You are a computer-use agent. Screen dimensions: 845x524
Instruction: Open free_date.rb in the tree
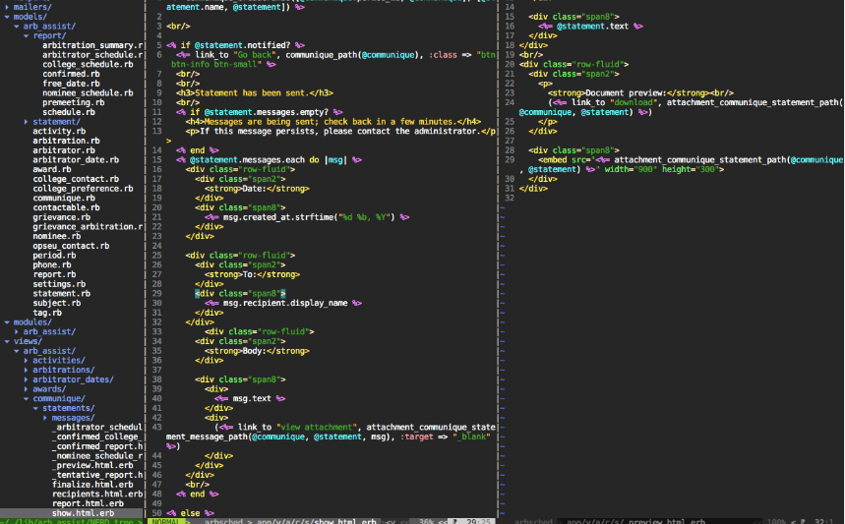pyautogui.click(x=71, y=84)
